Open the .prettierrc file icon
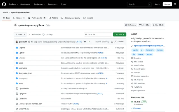 pos(17,99)
